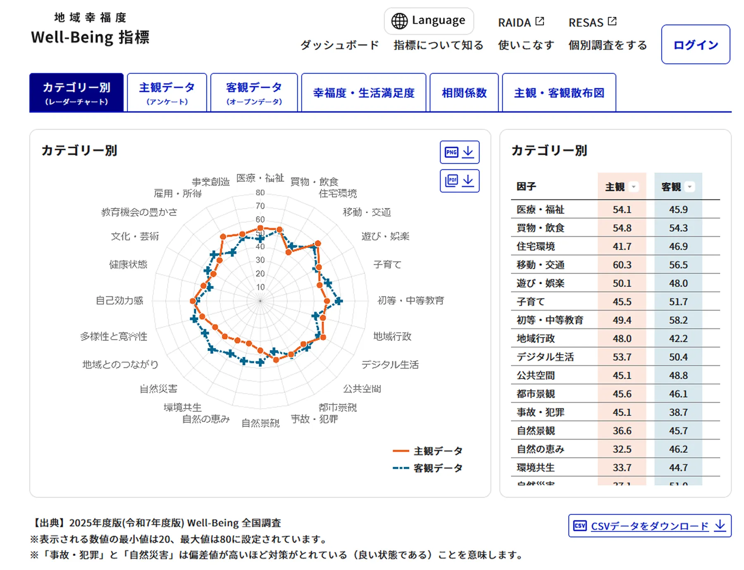The width and height of the screenshot is (744, 570).
Task: Open the 幸福度・生活満足度 tab
Action: click(x=363, y=93)
